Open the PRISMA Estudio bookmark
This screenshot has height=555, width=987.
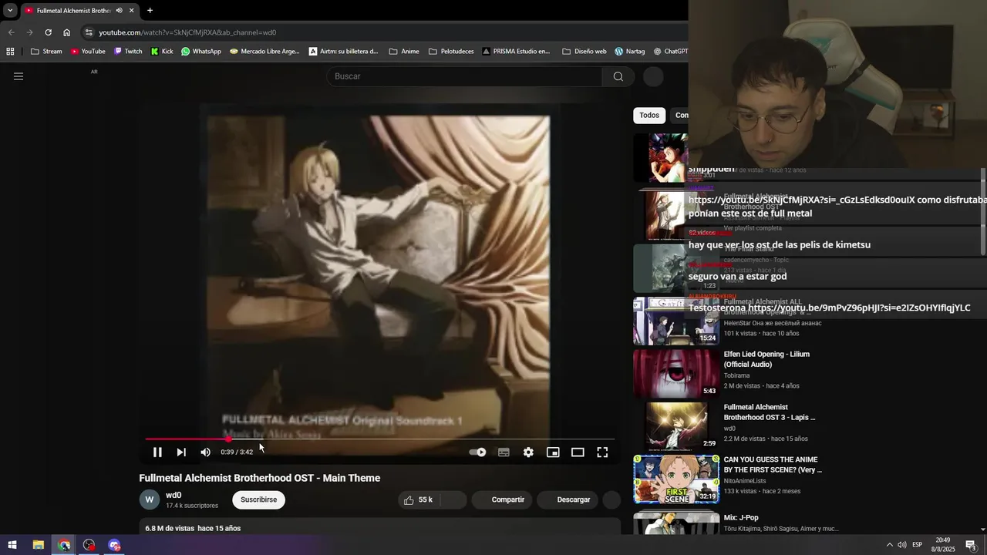(x=516, y=52)
